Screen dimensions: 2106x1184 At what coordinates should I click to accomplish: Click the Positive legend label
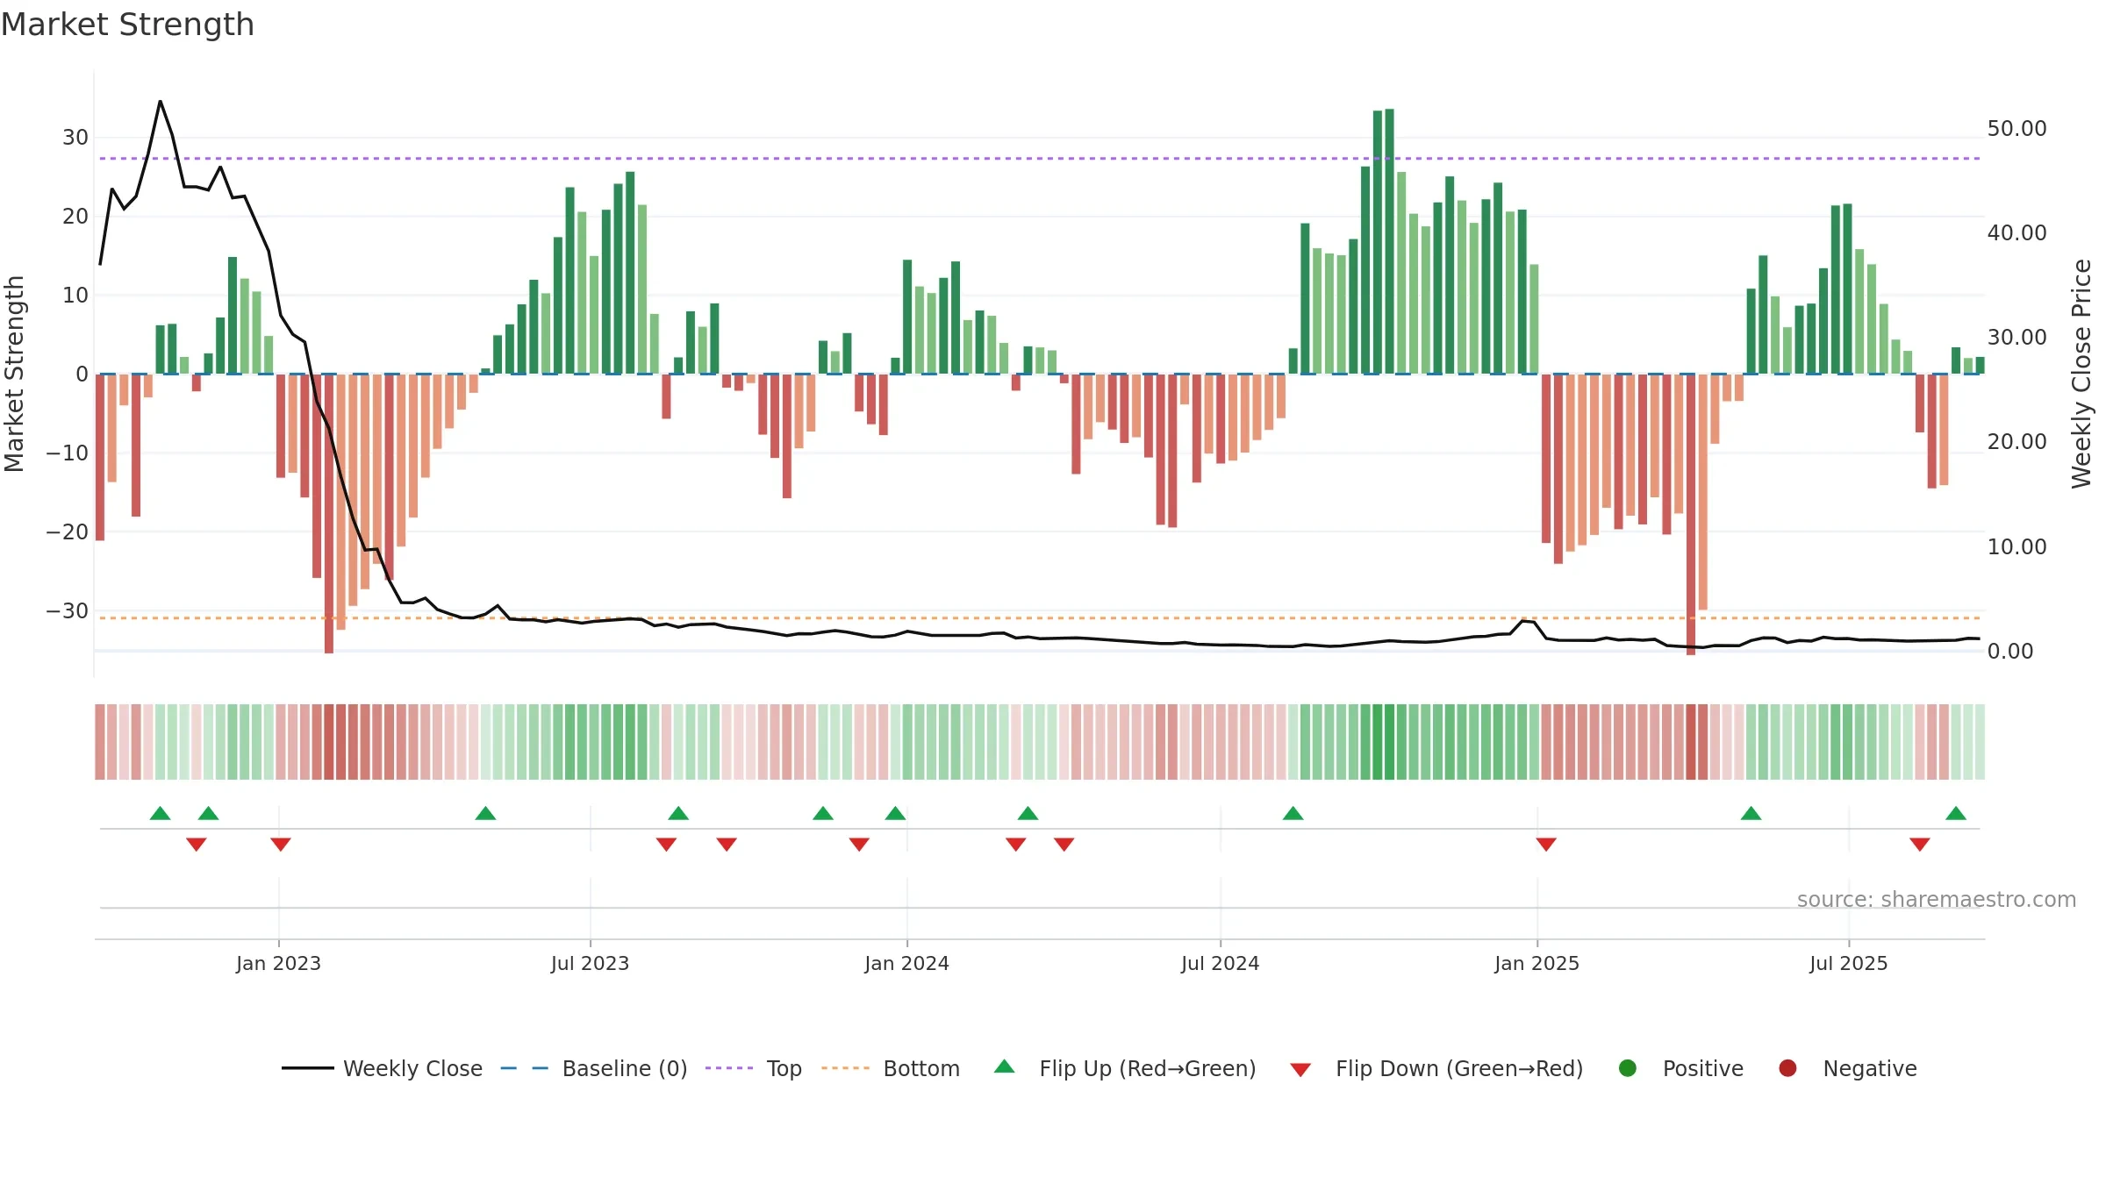[1703, 1068]
